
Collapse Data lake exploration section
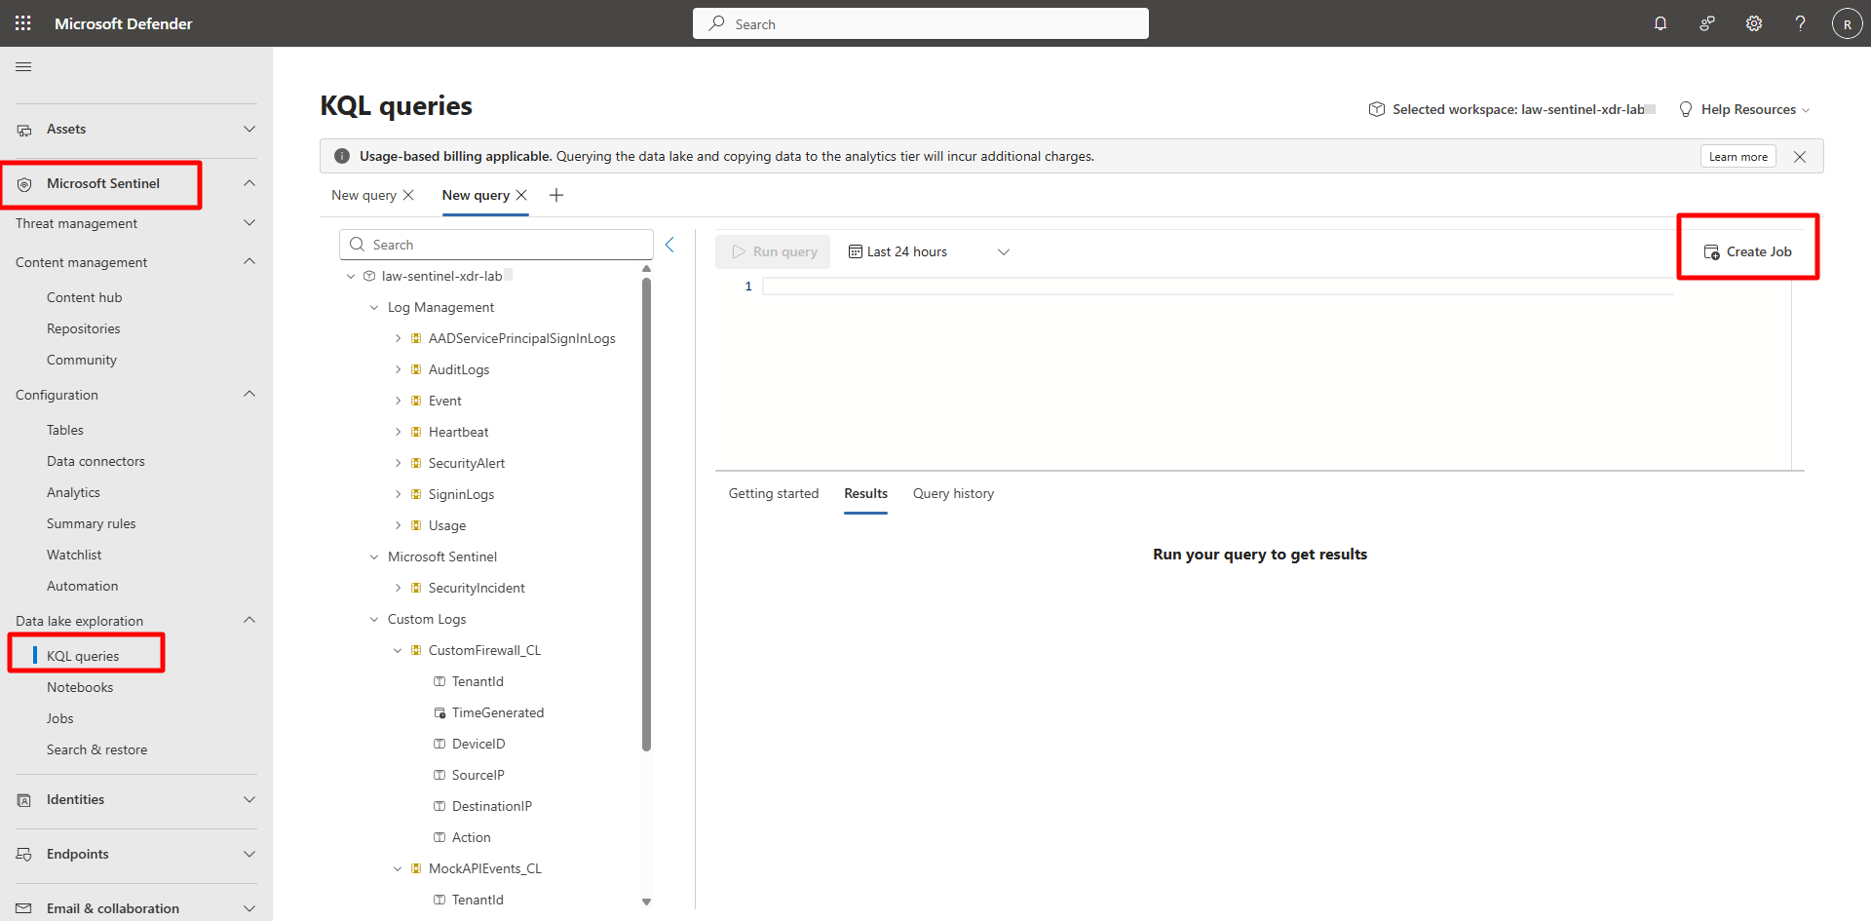[x=249, y=620]
